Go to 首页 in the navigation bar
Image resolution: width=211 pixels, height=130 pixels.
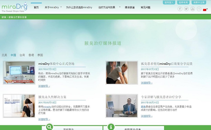36,7
